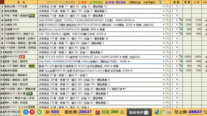Click the 品名 column header
This screenshot has width=207, height=116.
[x=21, y=2]
